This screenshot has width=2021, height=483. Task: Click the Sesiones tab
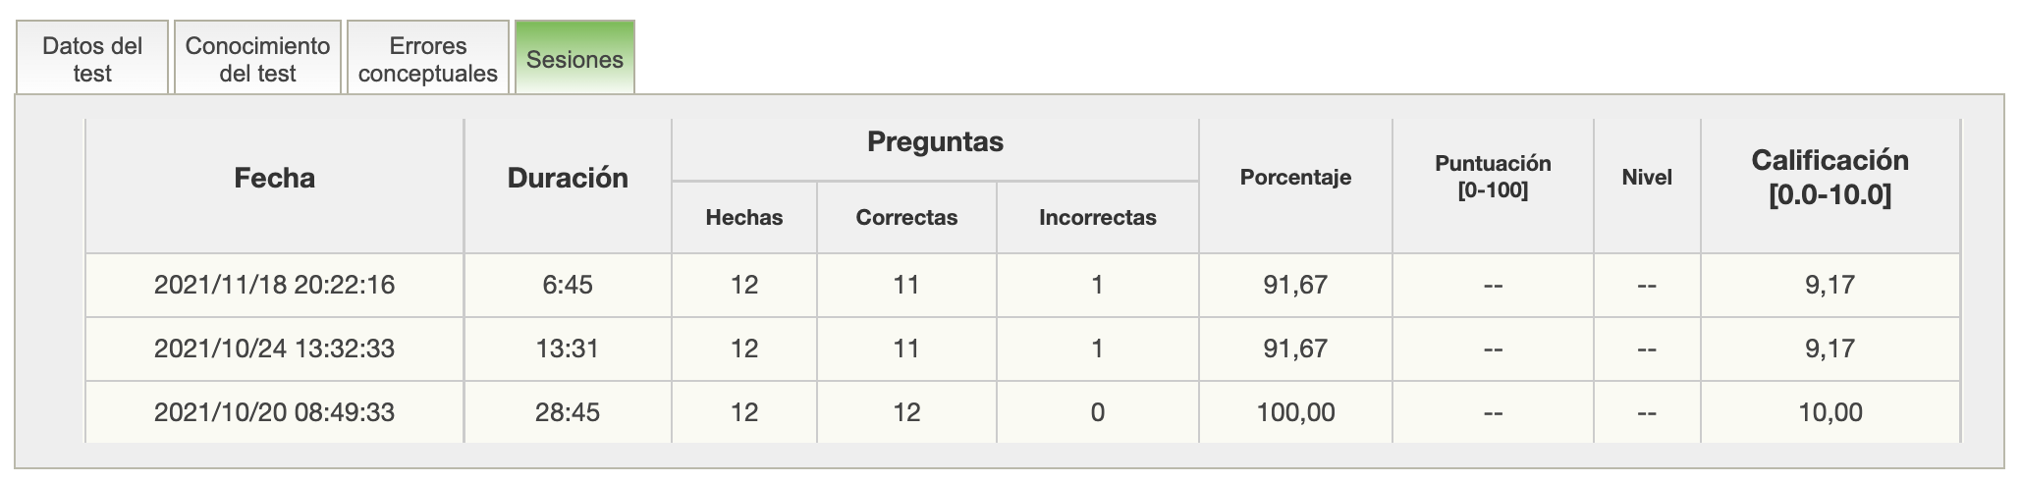click(x=574, y=59)
